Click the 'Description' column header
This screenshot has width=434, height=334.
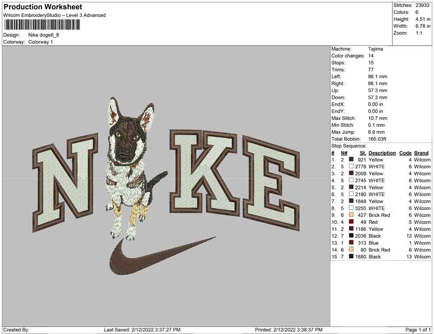point(382,153)
